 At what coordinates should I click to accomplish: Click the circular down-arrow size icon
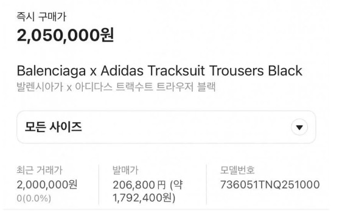pyautogui.click(x=299, y=127)
